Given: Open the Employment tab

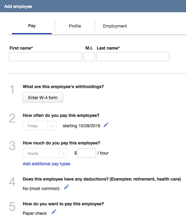Looking at the screenshot, I should (x=115, y=26).
